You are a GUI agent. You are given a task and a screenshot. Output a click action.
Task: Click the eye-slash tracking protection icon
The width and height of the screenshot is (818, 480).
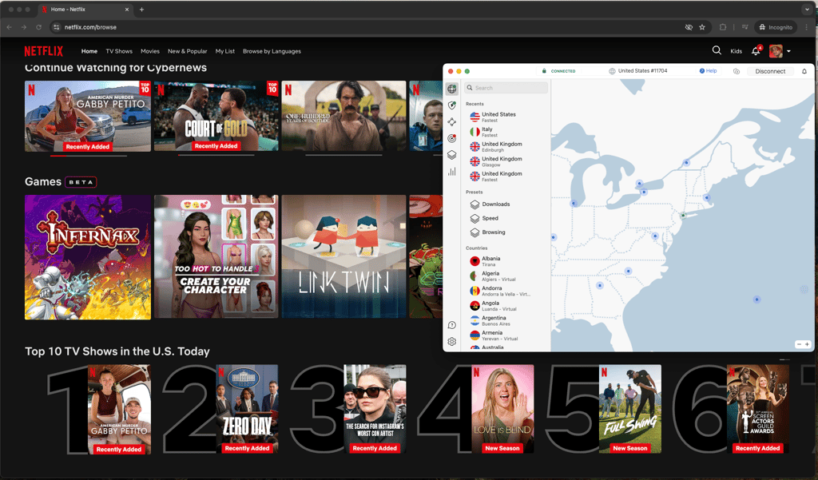pos(689,27)
